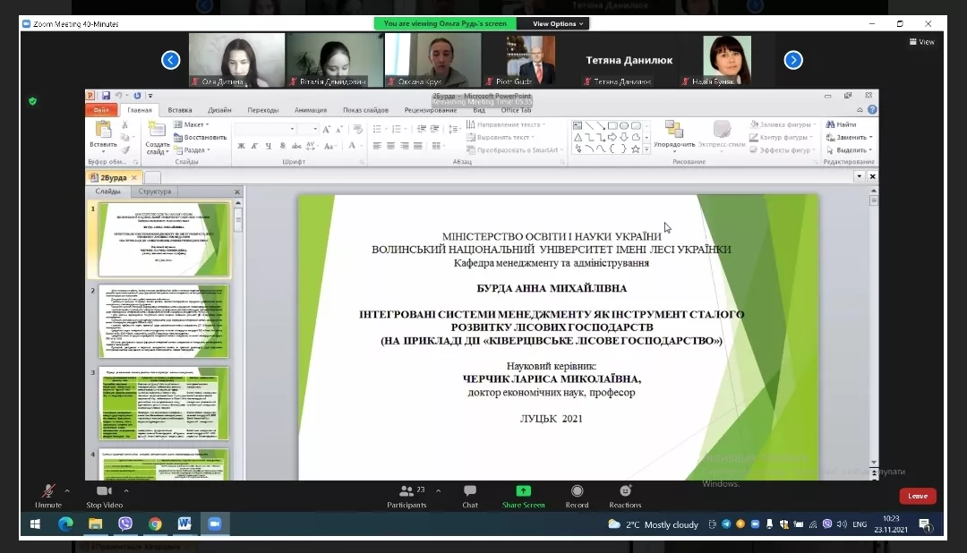Stop the video camera
Image resolution: width=967 pixels, height=553 pixels.
[104, 491]
